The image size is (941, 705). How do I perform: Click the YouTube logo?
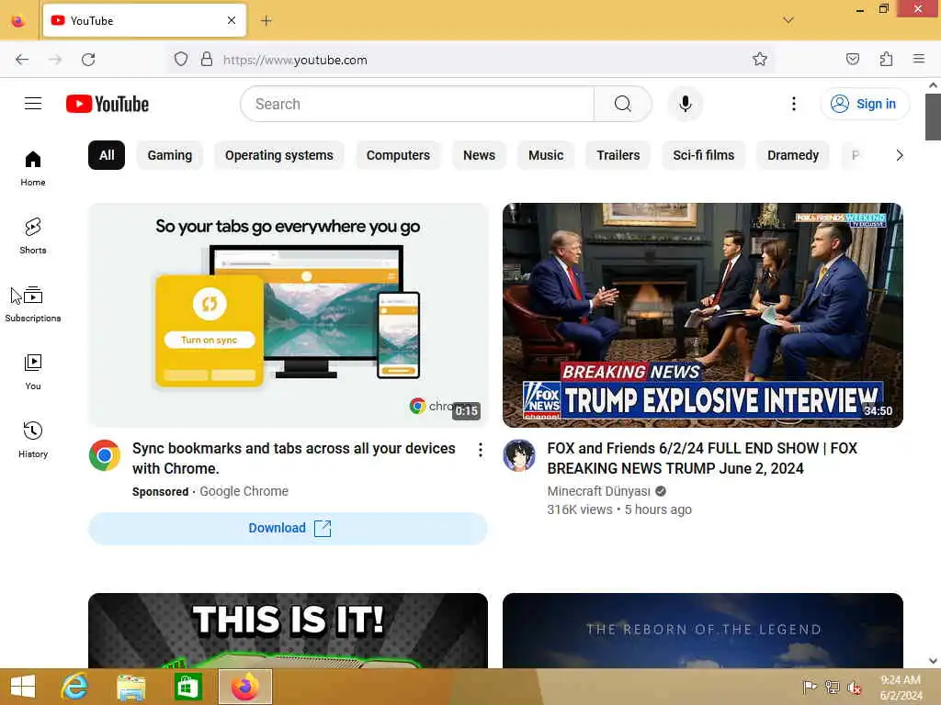coord(108,104)
